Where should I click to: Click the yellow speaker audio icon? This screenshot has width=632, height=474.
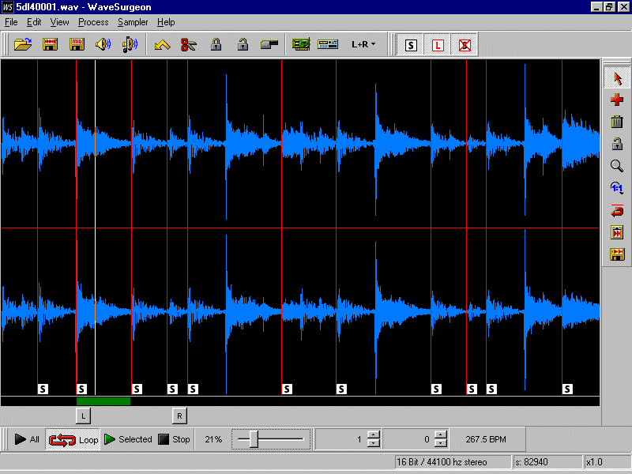point(103,44)
